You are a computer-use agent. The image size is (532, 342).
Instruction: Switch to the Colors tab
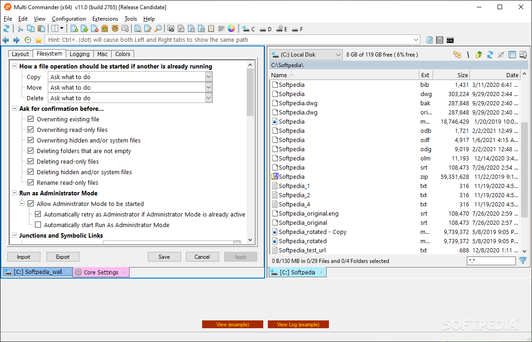(123, 54)
